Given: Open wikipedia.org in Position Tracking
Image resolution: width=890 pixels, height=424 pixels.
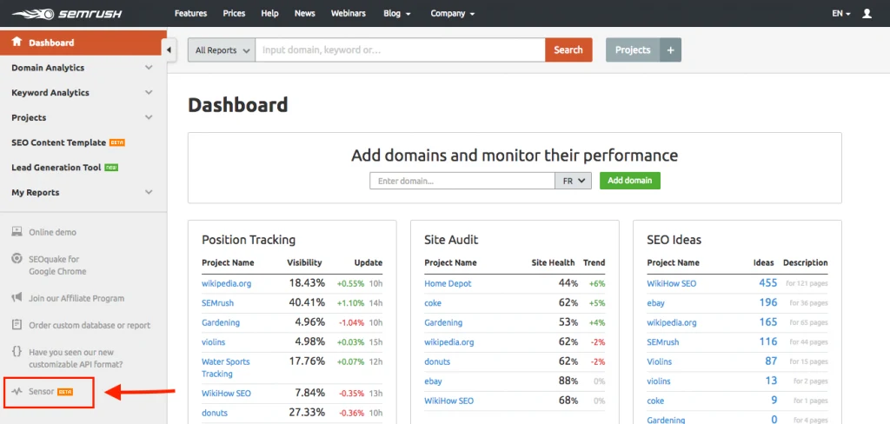Looking at the screenshot, I should point(227,283).
